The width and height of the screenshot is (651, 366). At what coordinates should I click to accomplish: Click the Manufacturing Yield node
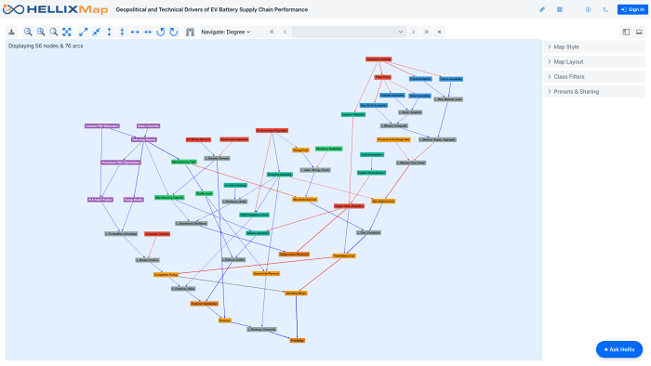pos(184,162)
